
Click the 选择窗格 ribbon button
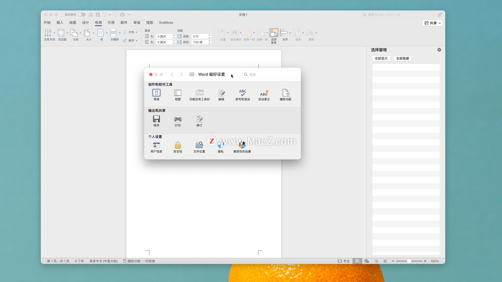click(274, 36)
